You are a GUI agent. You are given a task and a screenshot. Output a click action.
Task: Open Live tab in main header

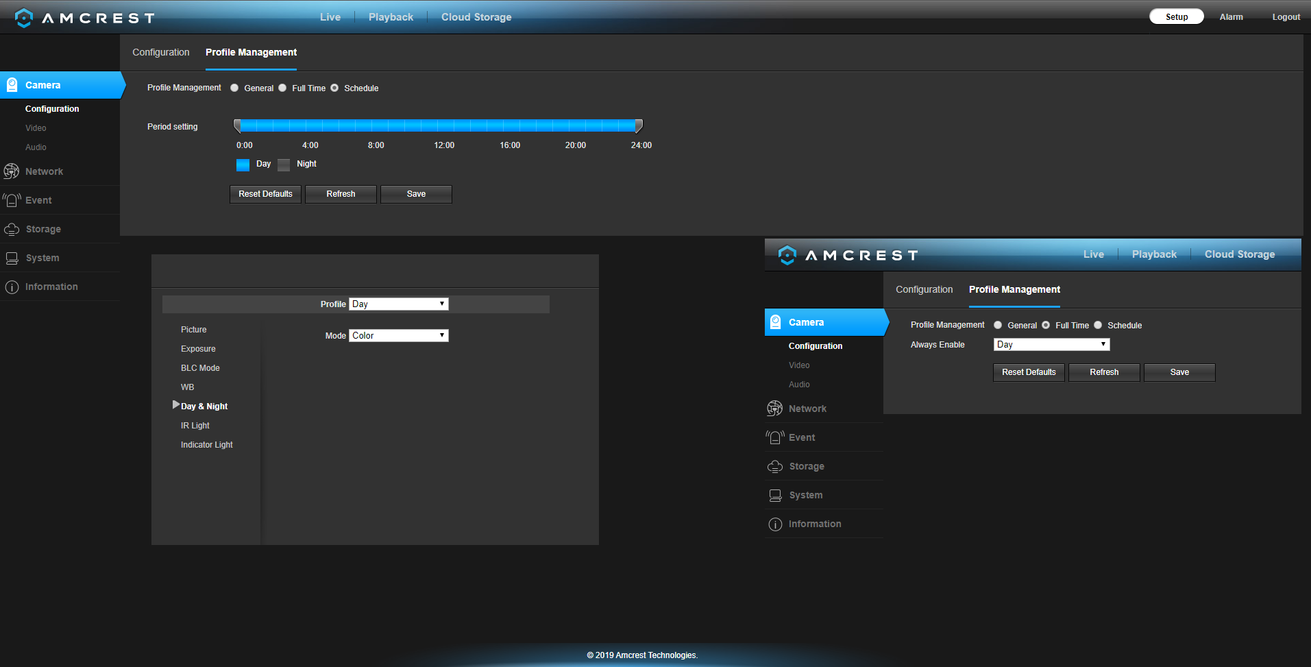coord(330,17)
